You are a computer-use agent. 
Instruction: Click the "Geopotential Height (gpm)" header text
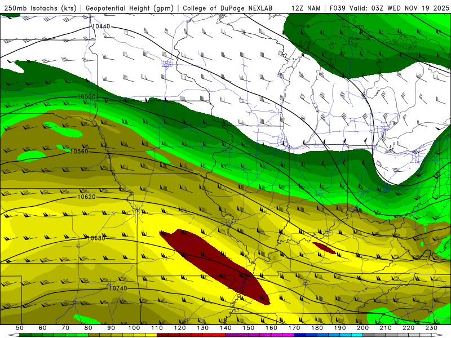click(x=130, y=8)
